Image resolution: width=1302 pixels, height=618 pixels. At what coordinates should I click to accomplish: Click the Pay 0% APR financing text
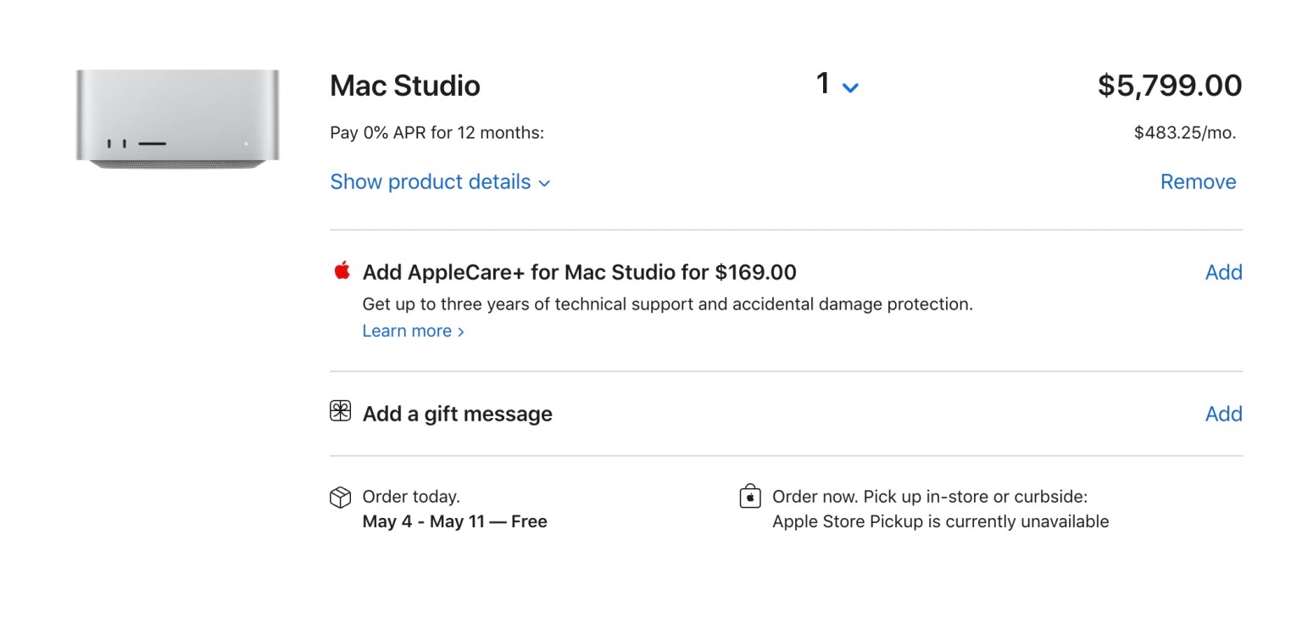click(x=437, y=133)
